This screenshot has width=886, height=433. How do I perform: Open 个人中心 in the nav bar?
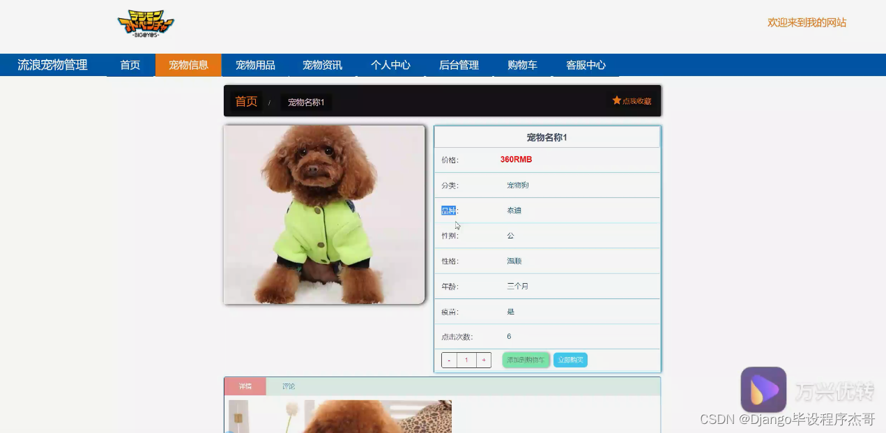390,65
